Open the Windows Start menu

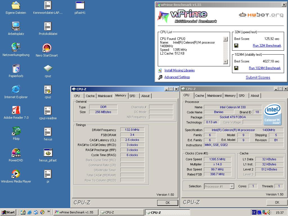(8, 212)
